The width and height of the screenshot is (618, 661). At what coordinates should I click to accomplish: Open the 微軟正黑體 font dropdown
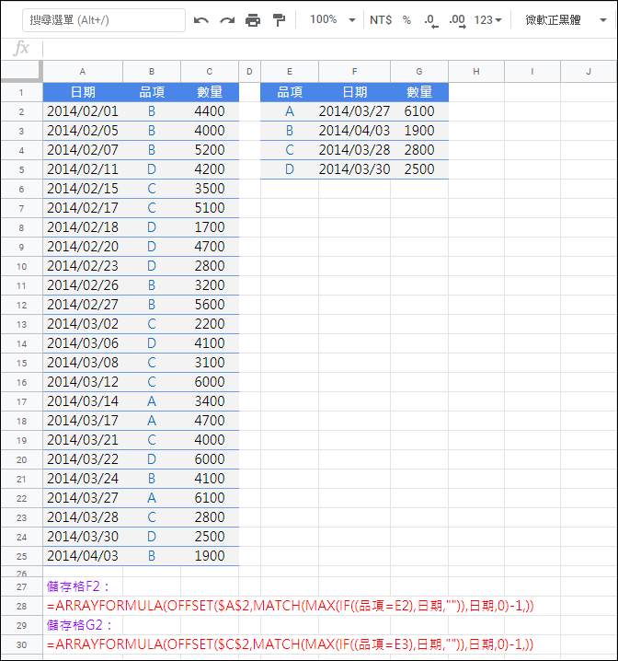point(566,20)
